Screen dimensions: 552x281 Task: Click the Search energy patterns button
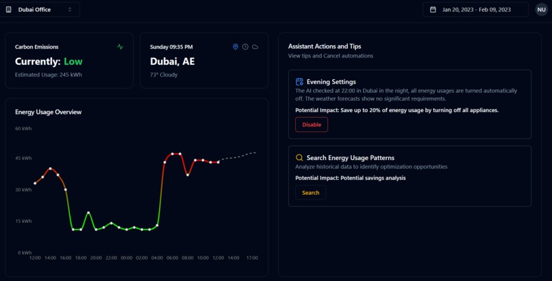[310, 193]
